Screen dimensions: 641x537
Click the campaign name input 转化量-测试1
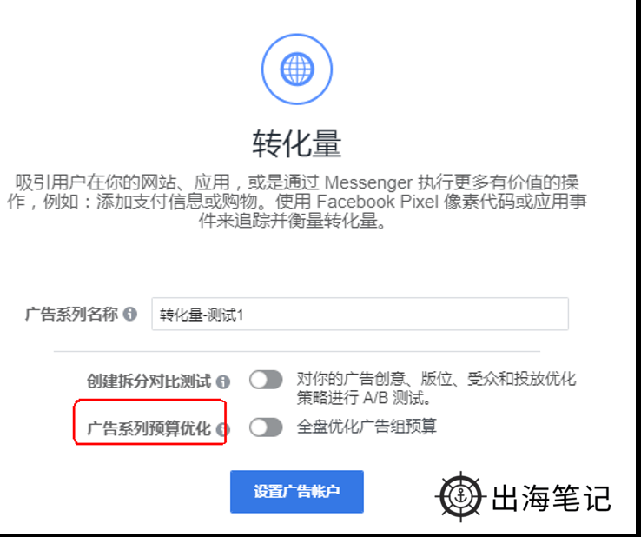(360, 314)
